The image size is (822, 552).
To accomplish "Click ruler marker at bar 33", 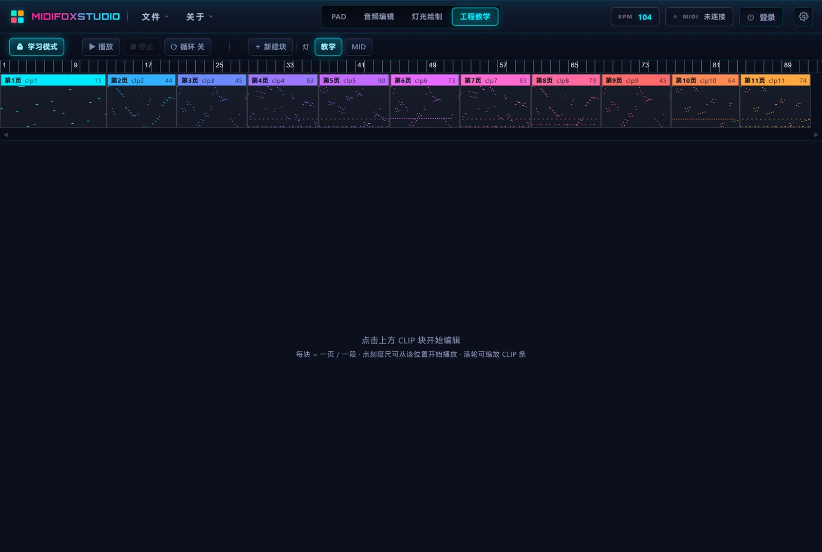I will pyautogui.click(x=289, y=66).
